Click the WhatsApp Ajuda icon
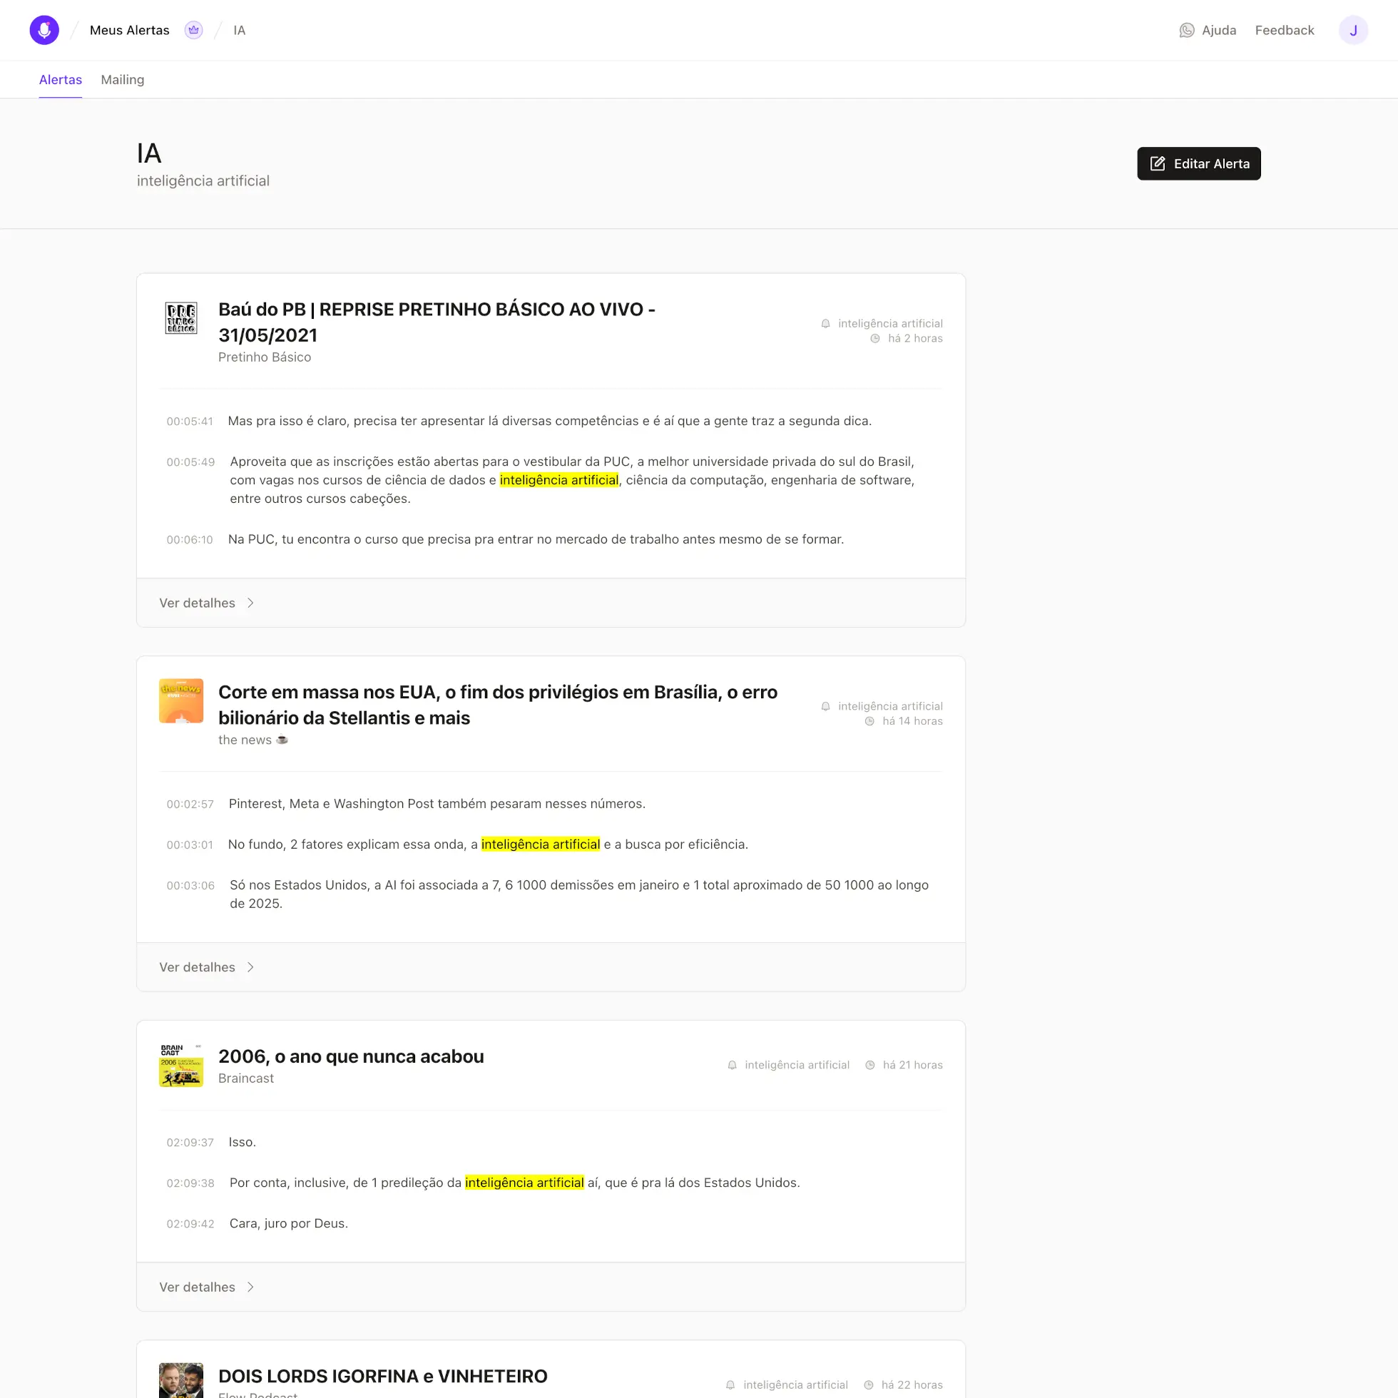 (1187, 31)
